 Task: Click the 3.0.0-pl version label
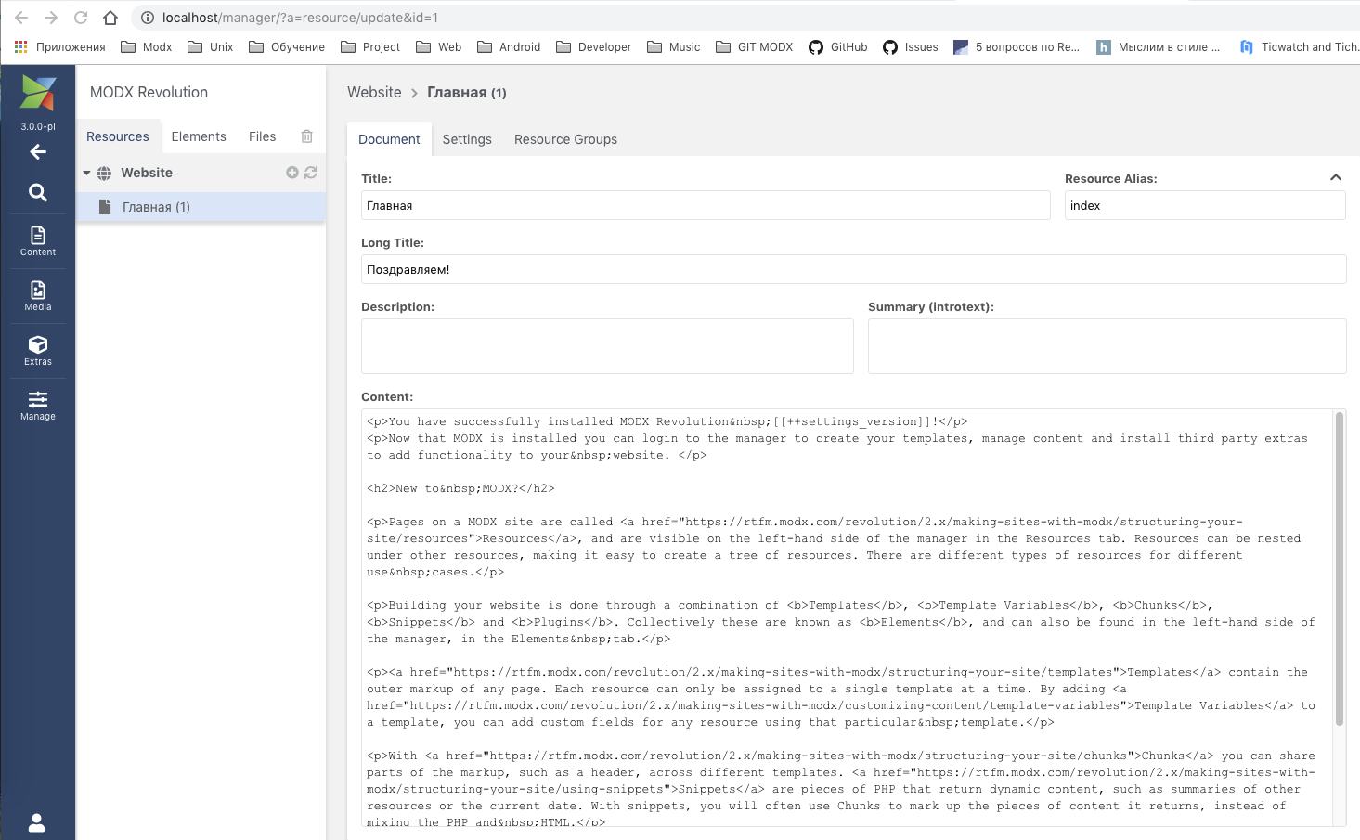[38, 126]
